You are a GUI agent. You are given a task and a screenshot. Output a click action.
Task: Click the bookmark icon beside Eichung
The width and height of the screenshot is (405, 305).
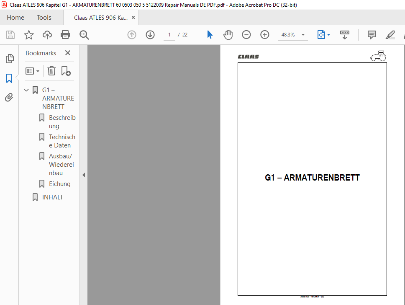coord(41,184)
